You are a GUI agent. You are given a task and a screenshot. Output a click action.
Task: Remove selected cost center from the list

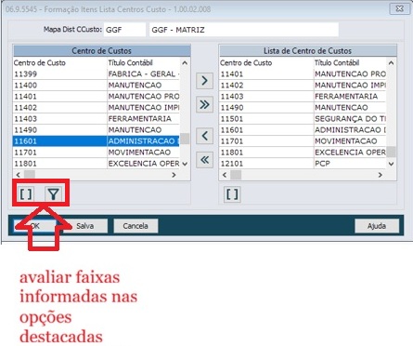coord(204,136)
